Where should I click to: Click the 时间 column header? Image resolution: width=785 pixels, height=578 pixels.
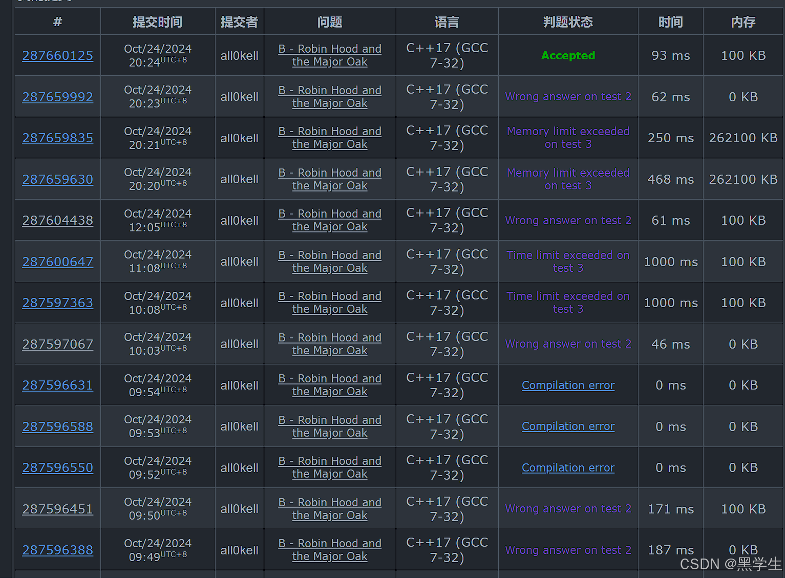(670, 22)
